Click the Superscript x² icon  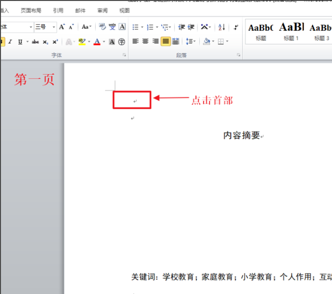coord(55,42)
